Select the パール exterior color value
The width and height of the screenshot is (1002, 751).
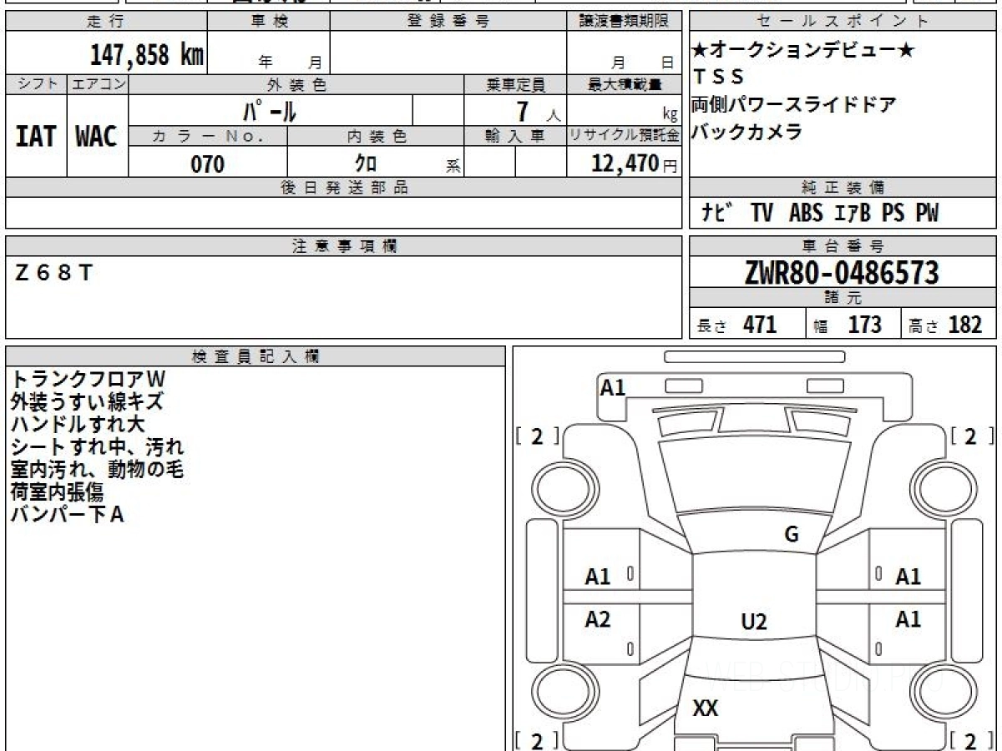tap(271, 110)
